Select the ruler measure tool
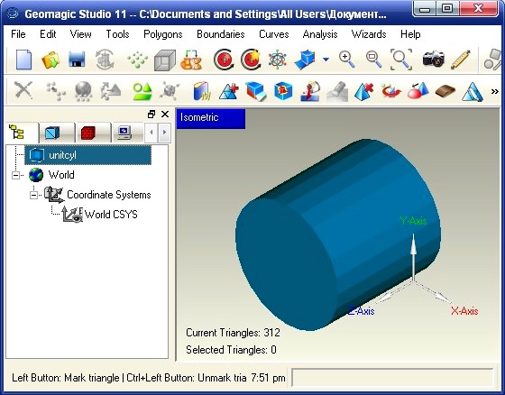Image resolution: width=505 pixels, height=395 pixels. point(461,60)
